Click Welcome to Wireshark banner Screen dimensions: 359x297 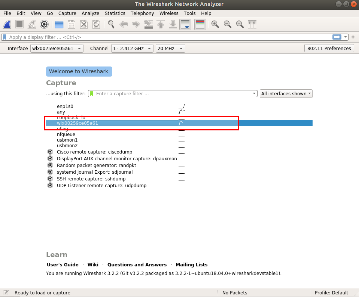79,71
